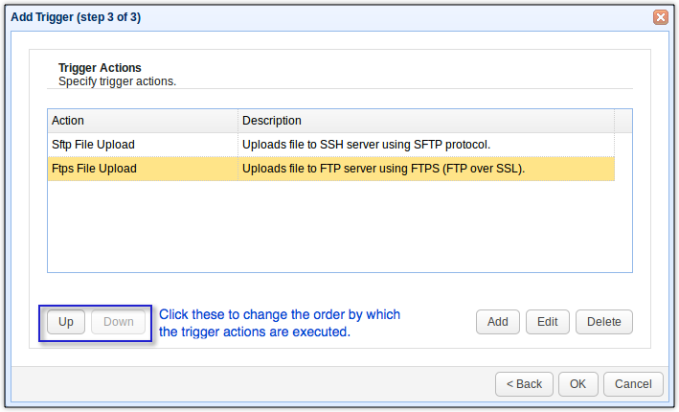Image resolution: width=679 pixels, height=412 pixels.
Task: Click the Add action button
Action: click(497, 322)
